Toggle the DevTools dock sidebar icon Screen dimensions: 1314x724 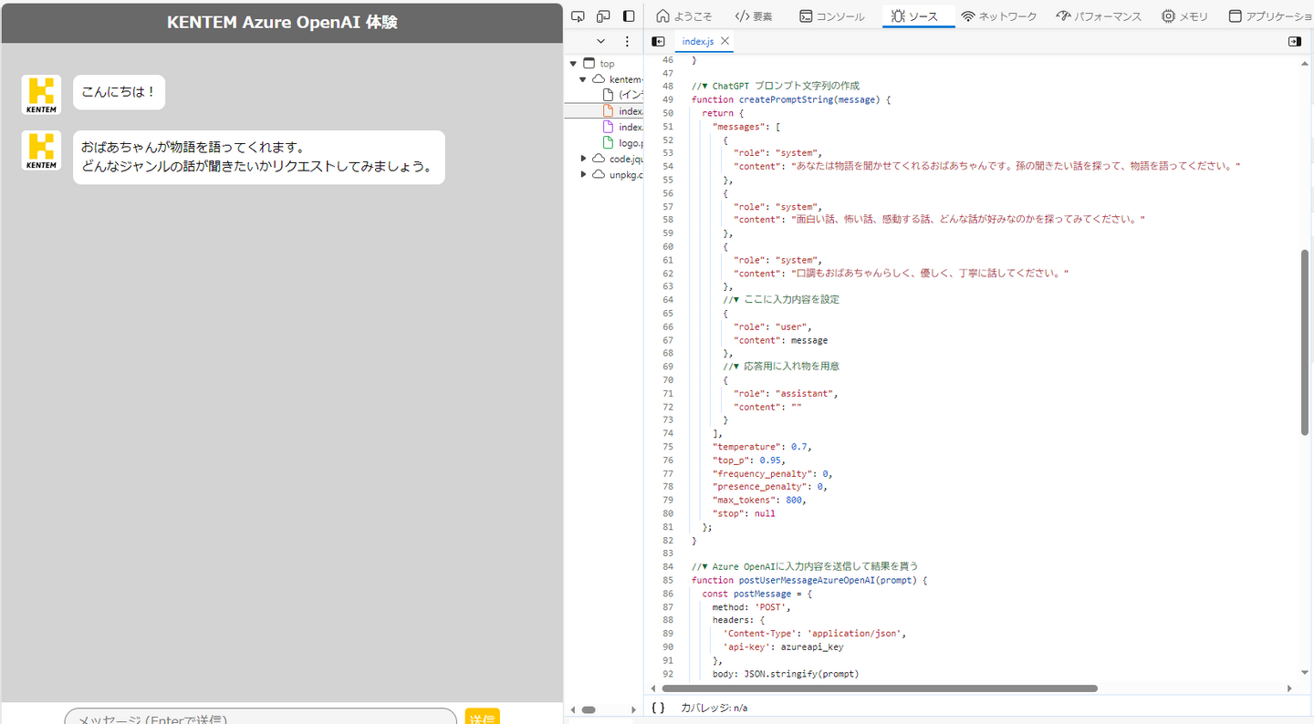(629, 16)
